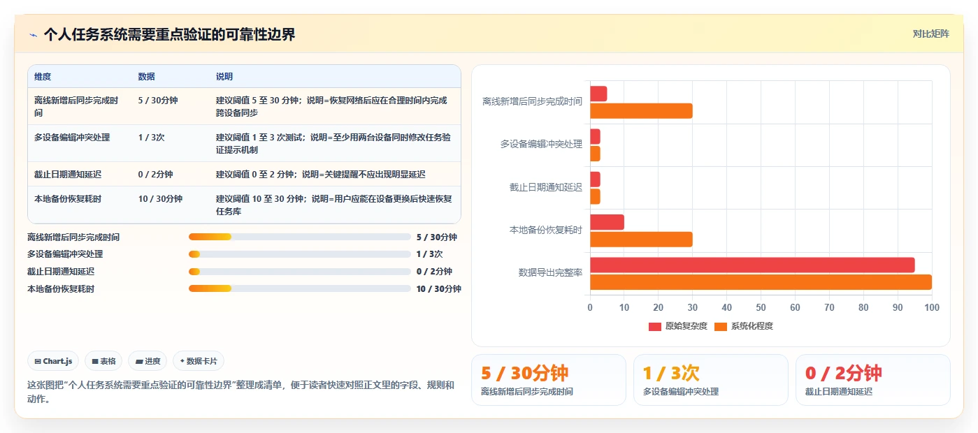Click the red bar for 本地备份恢复耗时
Viewport: 978px width, 433px height.
pyautogui.click(x=607, y=222)
